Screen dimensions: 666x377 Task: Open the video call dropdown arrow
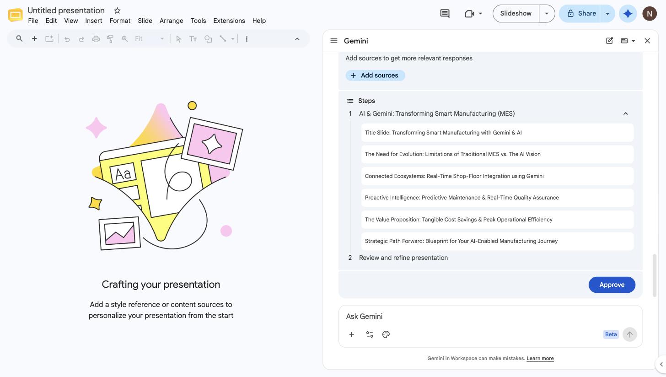click(x=480, y=14)
